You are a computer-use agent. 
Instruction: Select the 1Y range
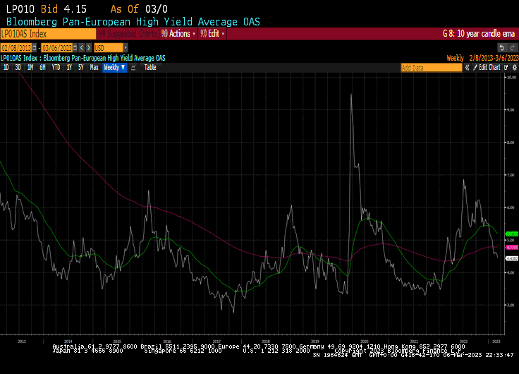[69, 68]
